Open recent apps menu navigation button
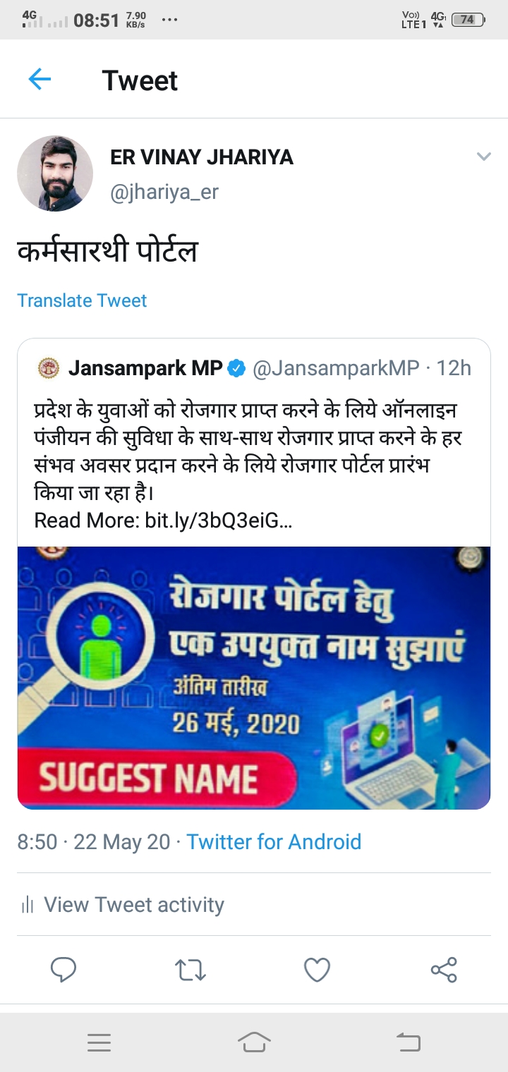Viewport: 508px width, 1072px height. 99,1042
